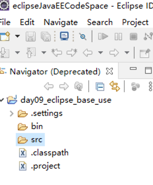Click the Resume debug icon
Image resolution: width=153 pixels, height=185 pixels.
(x=103, y=36)
